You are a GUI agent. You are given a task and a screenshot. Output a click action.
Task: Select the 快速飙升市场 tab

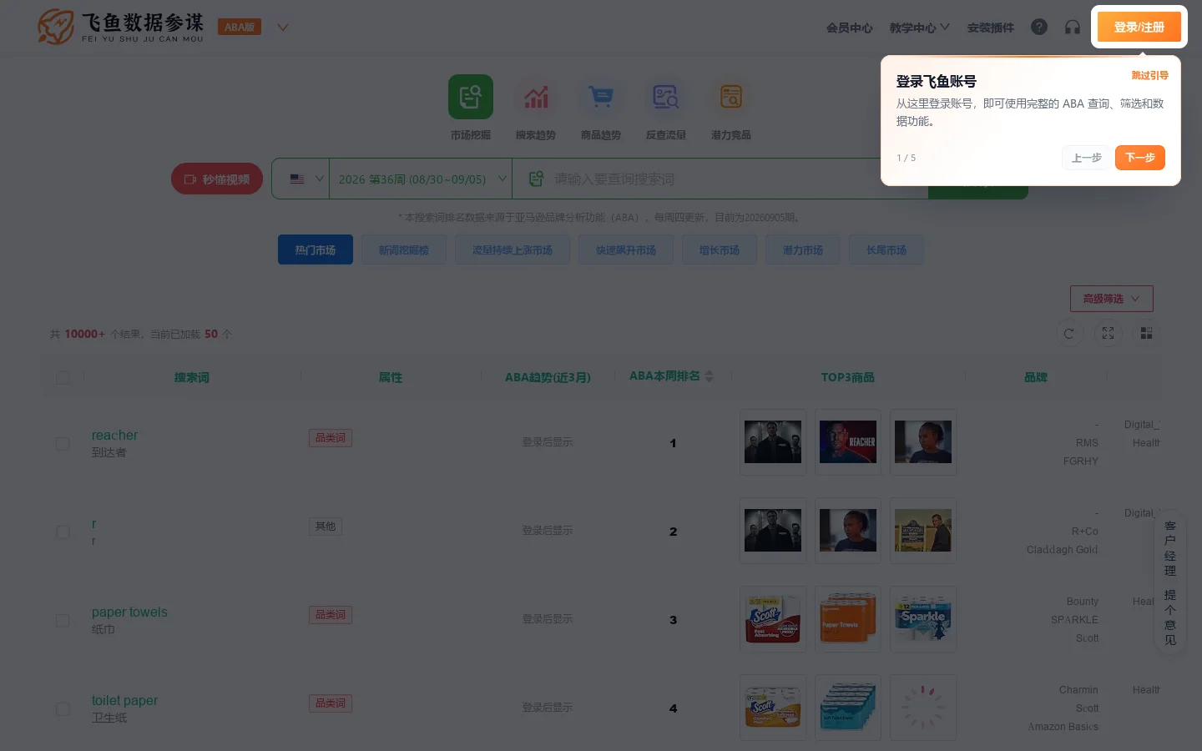coord(626,249)
